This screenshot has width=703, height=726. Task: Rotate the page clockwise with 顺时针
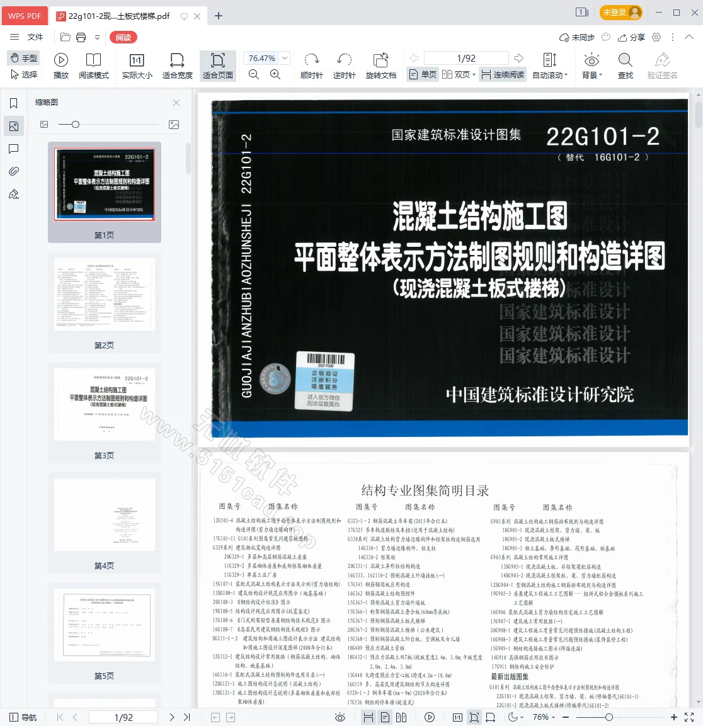pos(311,65)
